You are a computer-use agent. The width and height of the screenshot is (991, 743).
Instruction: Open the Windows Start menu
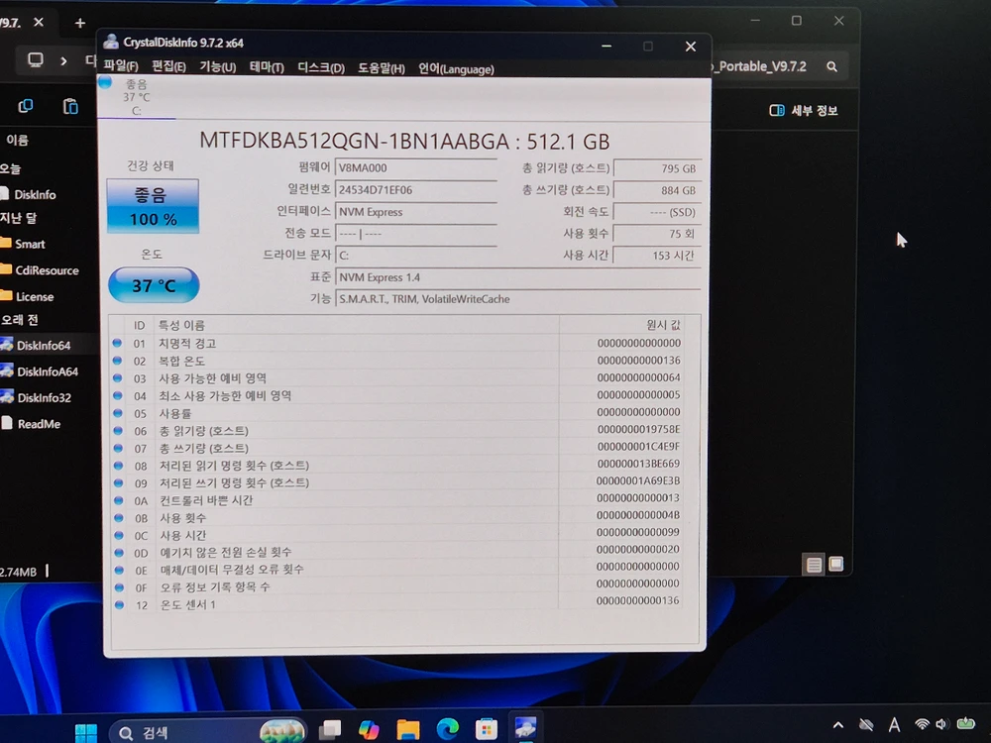86,732
